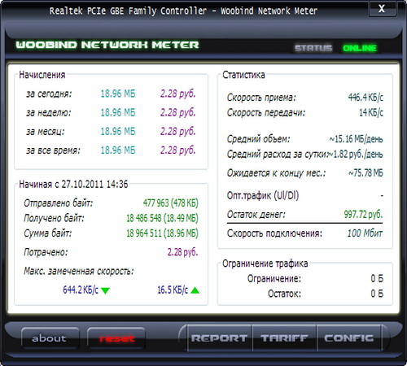The image size is (407, 366).
Task: Click the Woobind Network Meter logo text
Action: (x=107, y=45)
